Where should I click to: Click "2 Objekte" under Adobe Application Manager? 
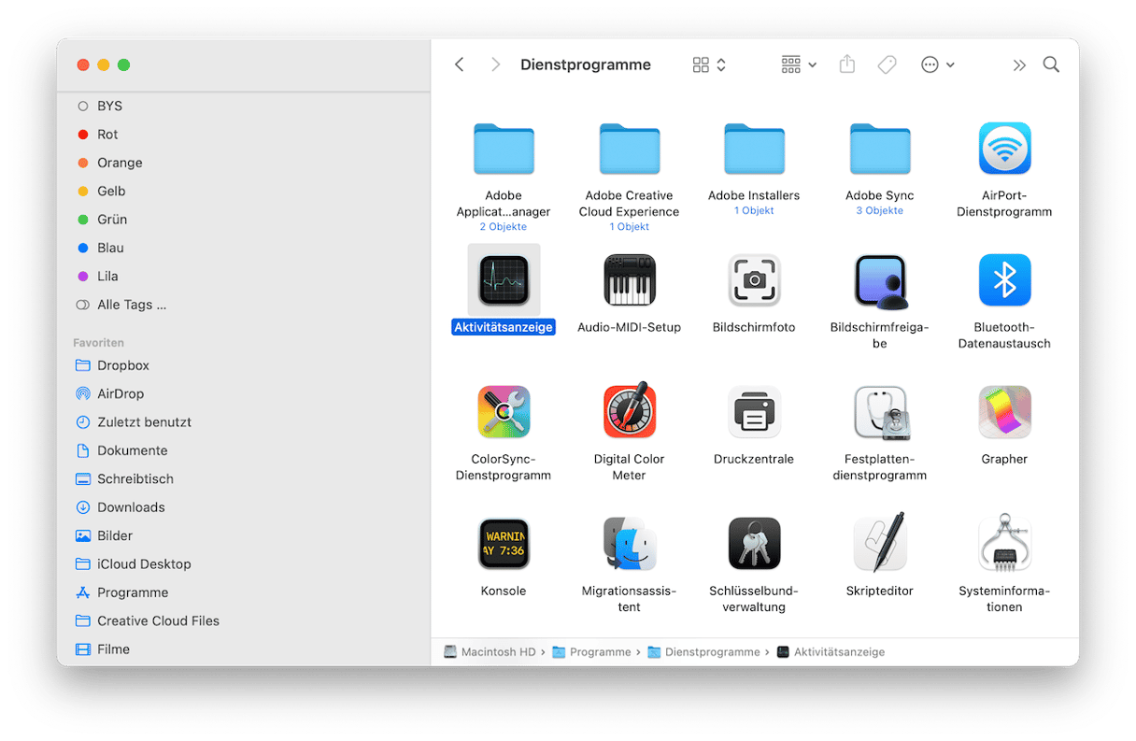point(504,227)
